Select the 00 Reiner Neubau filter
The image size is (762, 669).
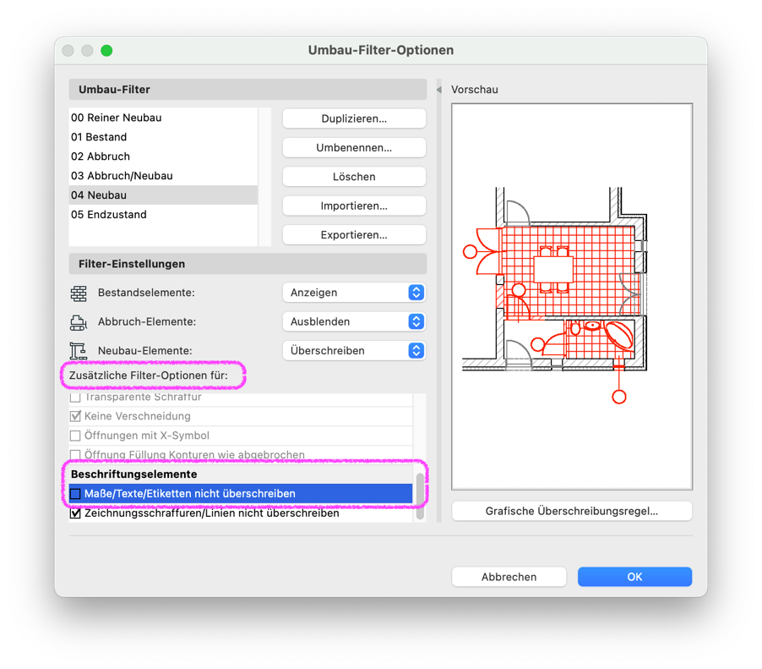(163, 118)
